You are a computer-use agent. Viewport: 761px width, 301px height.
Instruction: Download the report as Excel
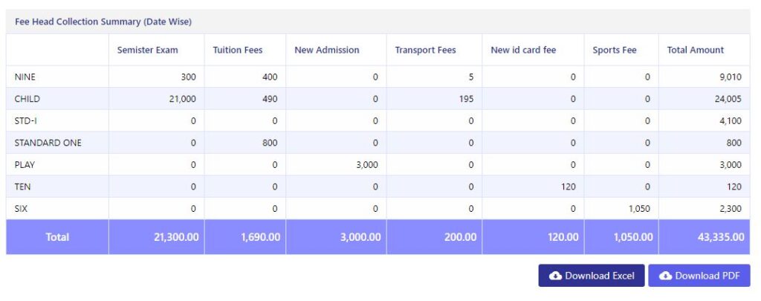click(591, 276)
